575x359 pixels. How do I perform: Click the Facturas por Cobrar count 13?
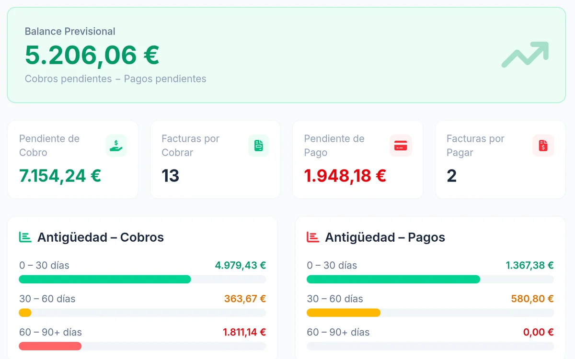point(171,176)
